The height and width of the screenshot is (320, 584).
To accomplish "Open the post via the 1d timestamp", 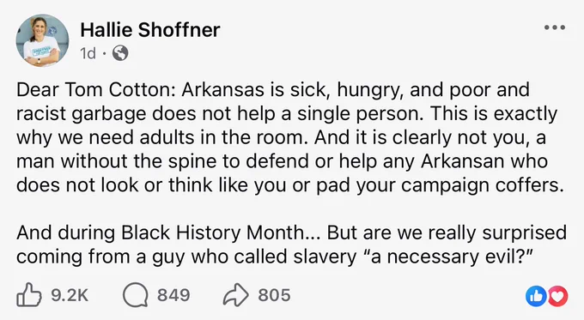I will click(88, 53).
